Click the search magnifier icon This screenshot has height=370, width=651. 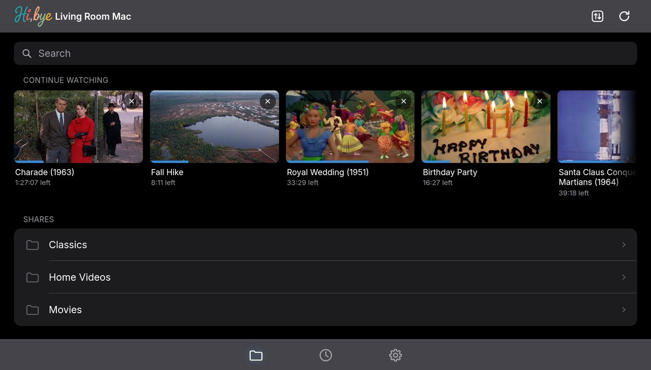(x=27, y=53)
